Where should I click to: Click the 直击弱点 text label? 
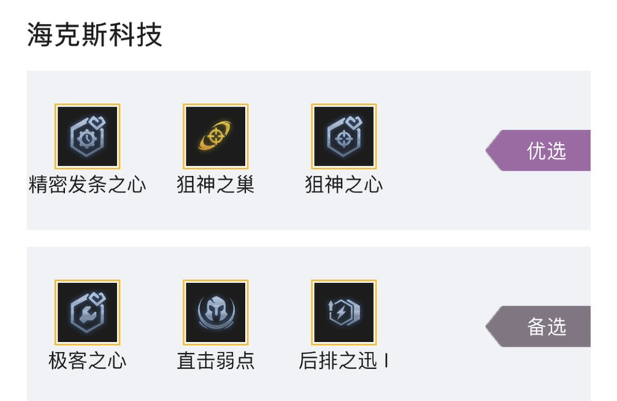tap(215, 361)
